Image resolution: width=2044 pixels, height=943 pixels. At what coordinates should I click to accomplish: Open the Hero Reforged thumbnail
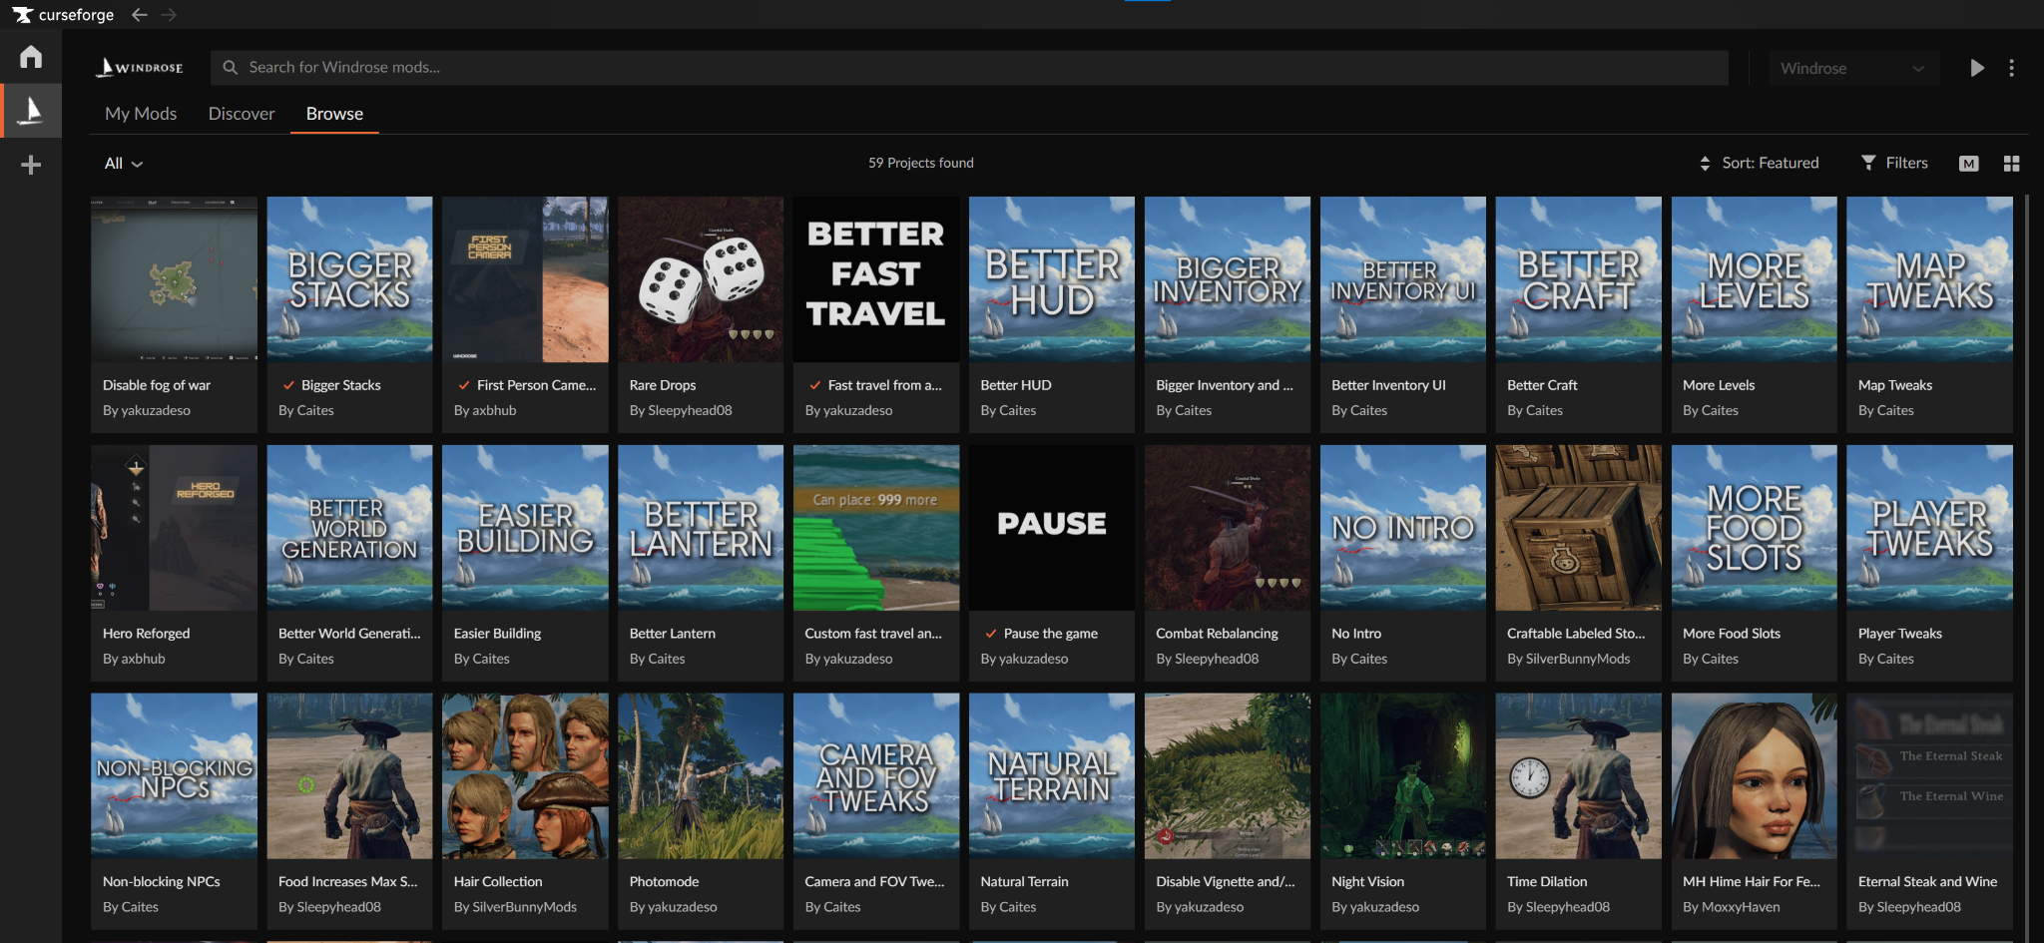(174, 528)
